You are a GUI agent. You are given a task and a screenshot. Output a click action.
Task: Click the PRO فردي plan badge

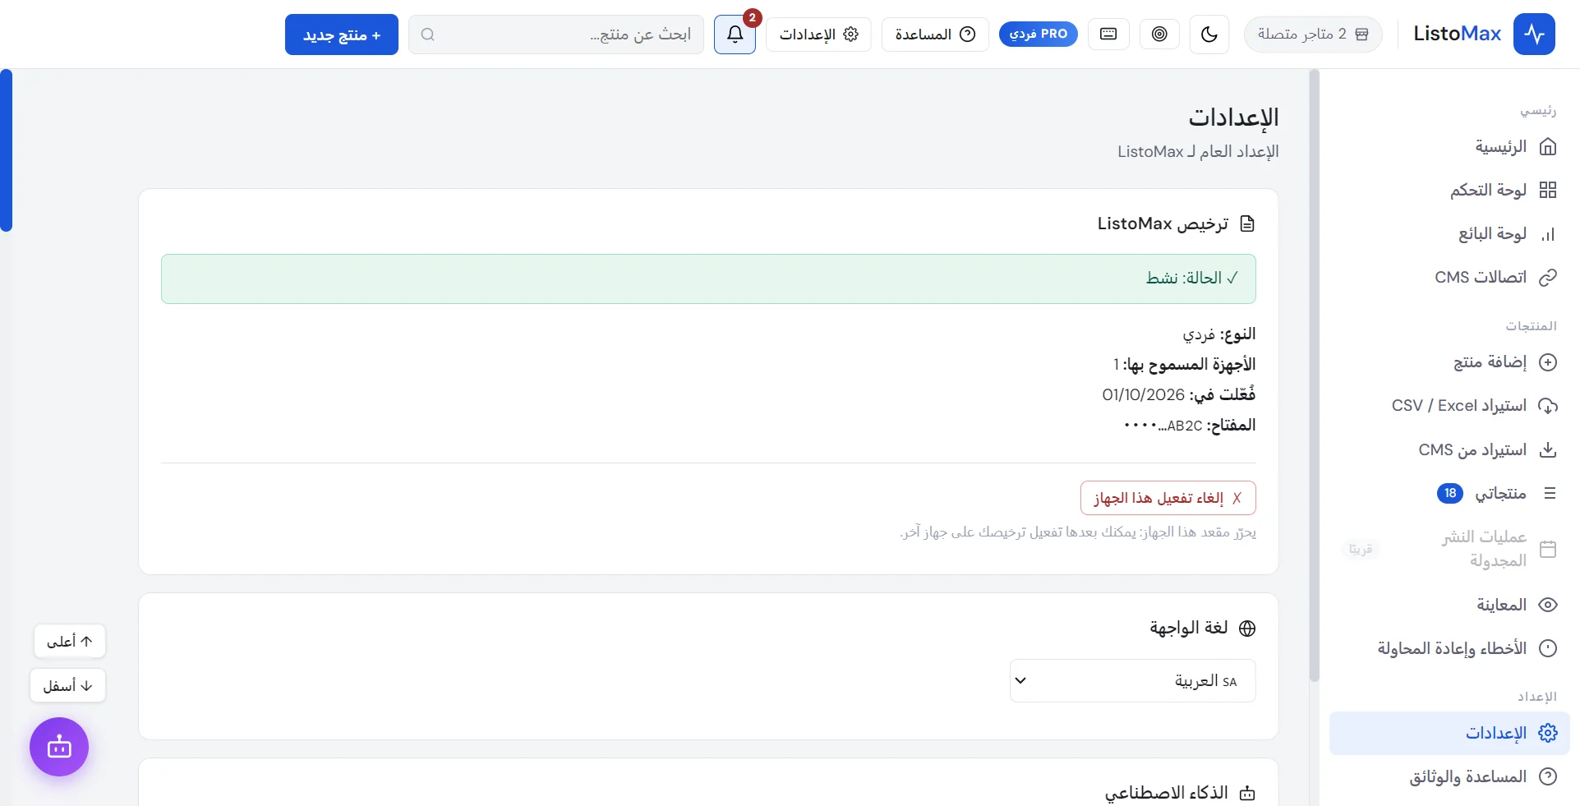click(x=1038, y=35)
